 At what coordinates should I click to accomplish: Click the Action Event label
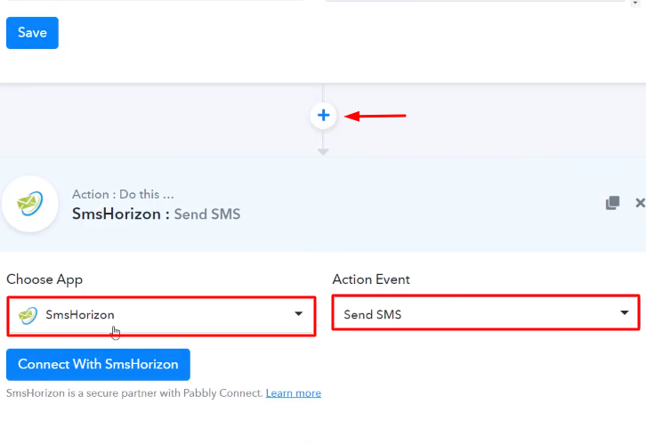[x=371, y=279]
